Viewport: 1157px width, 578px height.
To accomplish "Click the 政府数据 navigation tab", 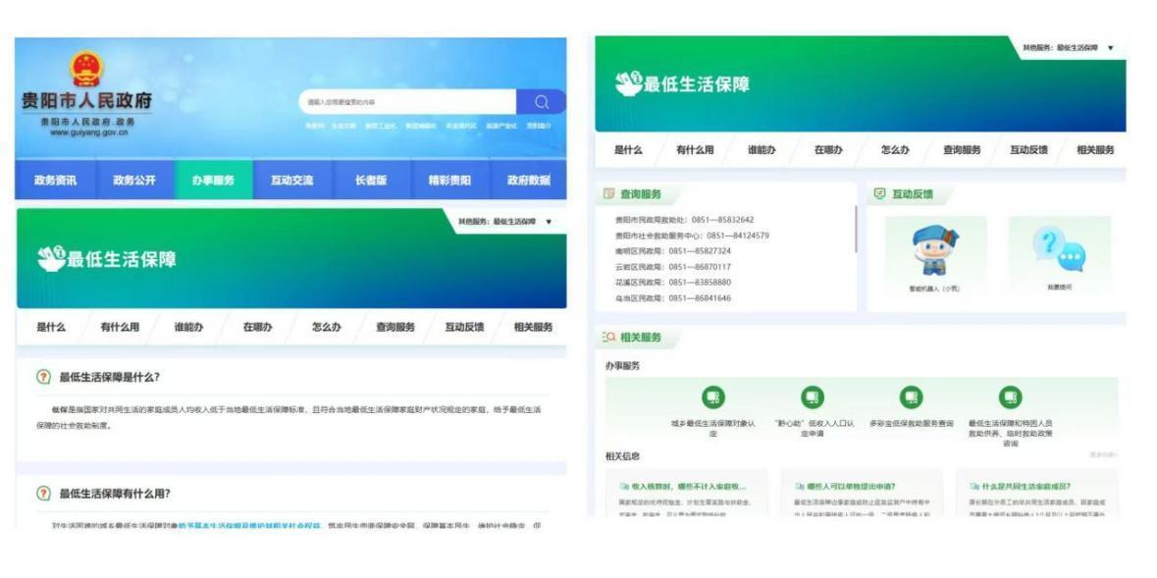I will (x=528, y=181).
